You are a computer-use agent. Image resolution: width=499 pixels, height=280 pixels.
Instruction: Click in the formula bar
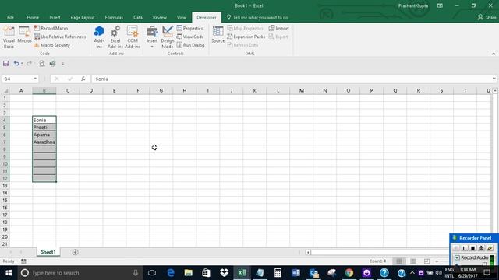[291, 79]
